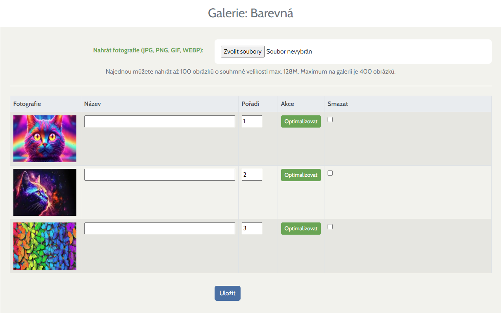Focus the Název field for the first photo
Image resolution: width=502 pixels, height=313 pixels.
point(159,121)
